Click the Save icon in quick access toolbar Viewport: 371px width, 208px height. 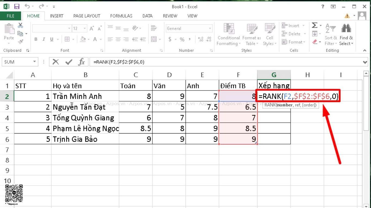click(17, 6)
